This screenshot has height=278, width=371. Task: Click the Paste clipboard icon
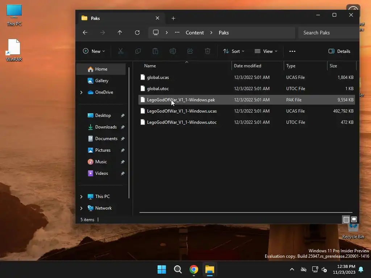click(x=155, y=51)
